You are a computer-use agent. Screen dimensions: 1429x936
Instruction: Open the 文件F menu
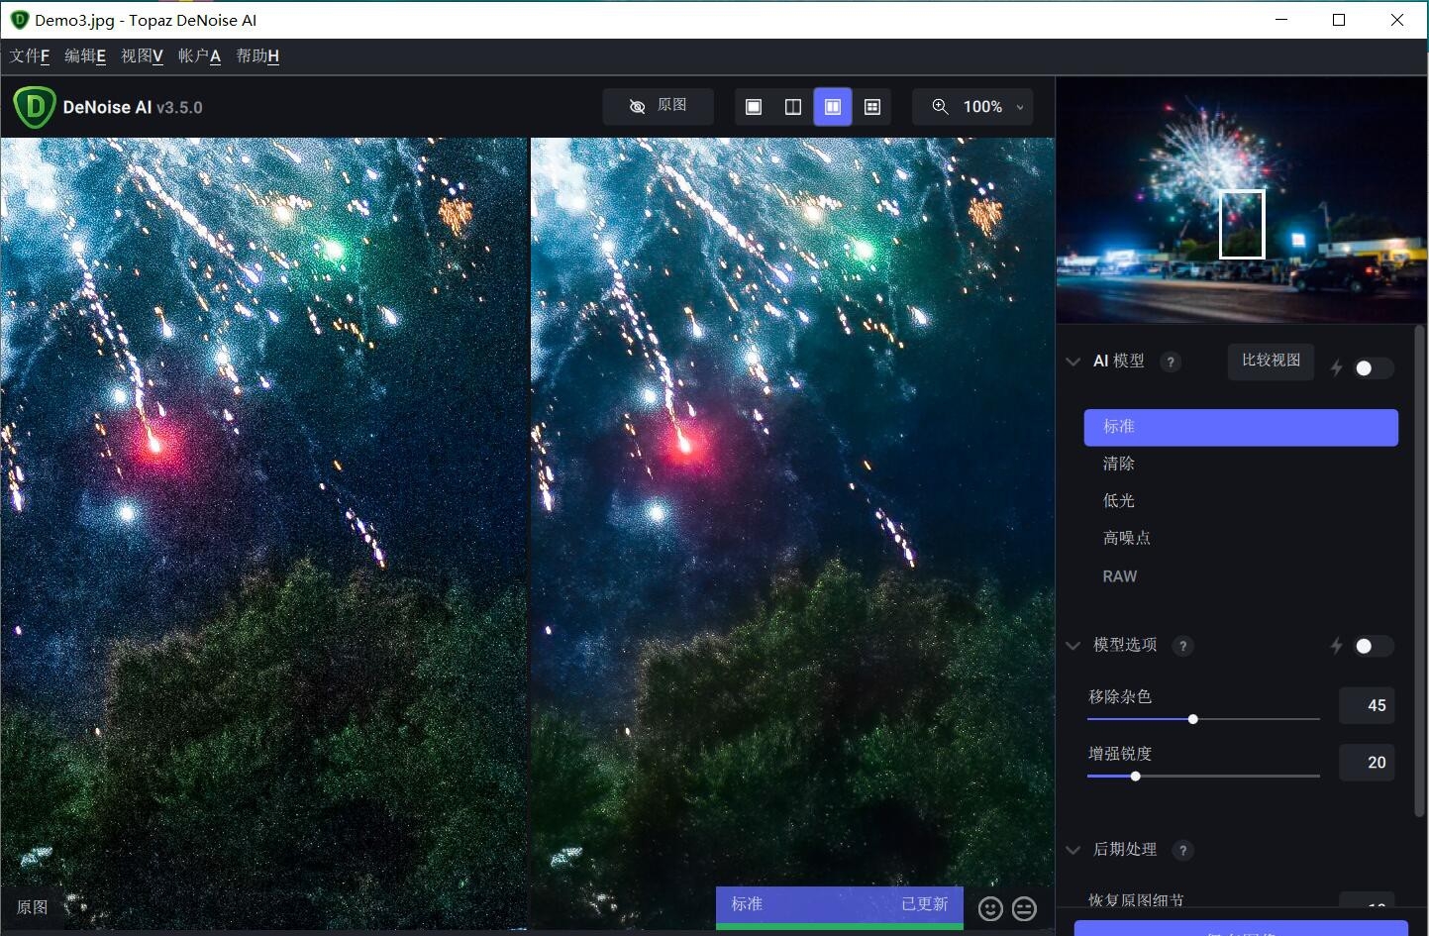pos(30,56)
